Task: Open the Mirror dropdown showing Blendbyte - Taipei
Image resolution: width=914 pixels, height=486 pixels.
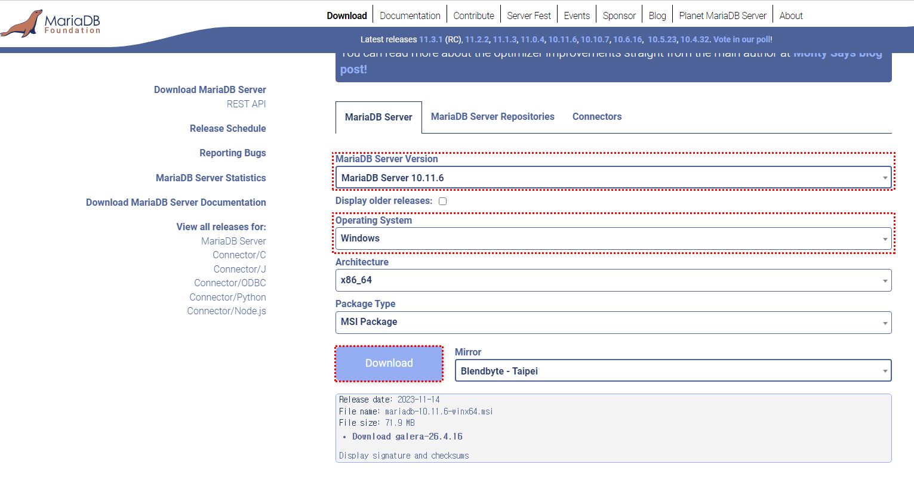Action: tap(673, 370)
